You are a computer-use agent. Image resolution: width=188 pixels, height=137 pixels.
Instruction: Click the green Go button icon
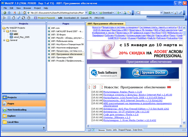(x=90, y=13)
